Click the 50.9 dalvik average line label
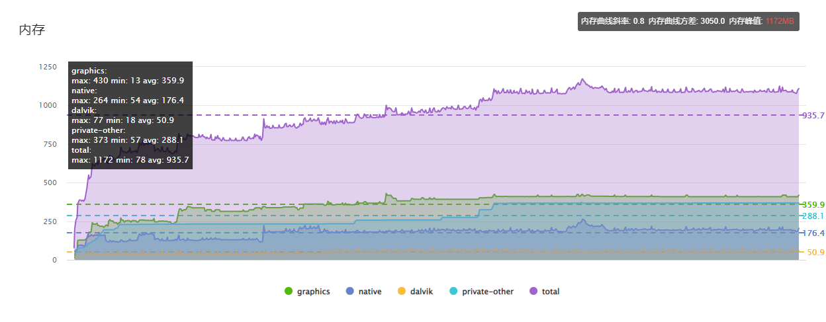This screenshot has width=826, height=322. click(816, 253)
